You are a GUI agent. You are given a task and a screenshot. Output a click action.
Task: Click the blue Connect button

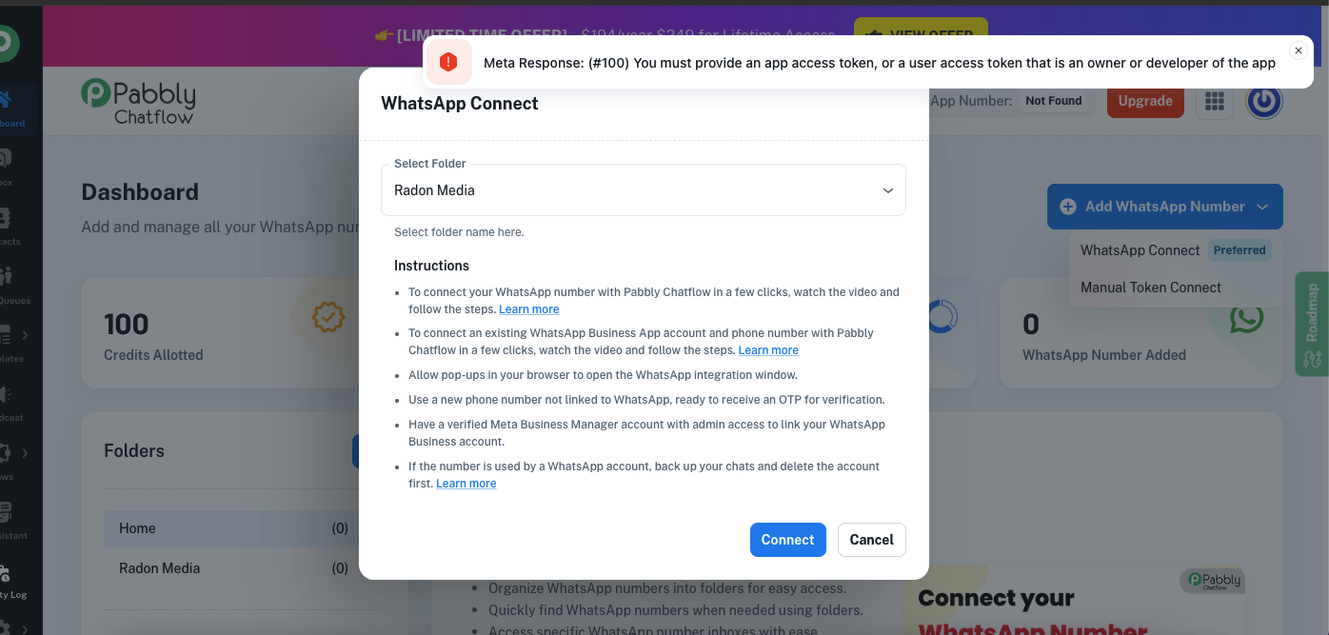click(788, 540)
